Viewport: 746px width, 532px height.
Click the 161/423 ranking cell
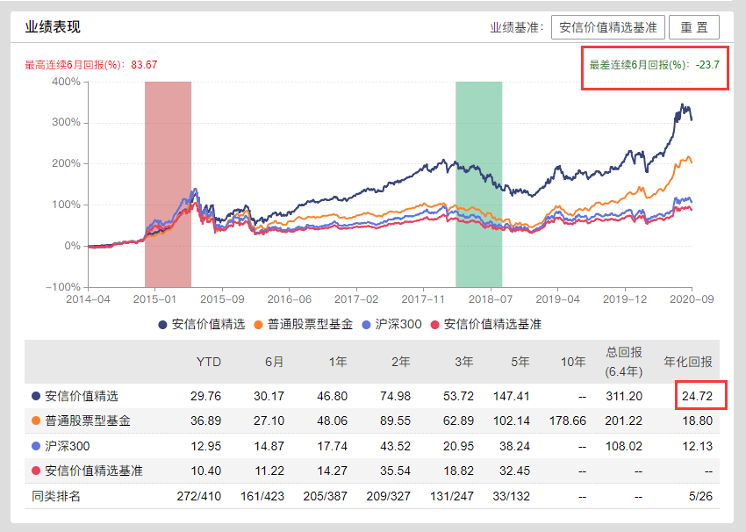262,496
